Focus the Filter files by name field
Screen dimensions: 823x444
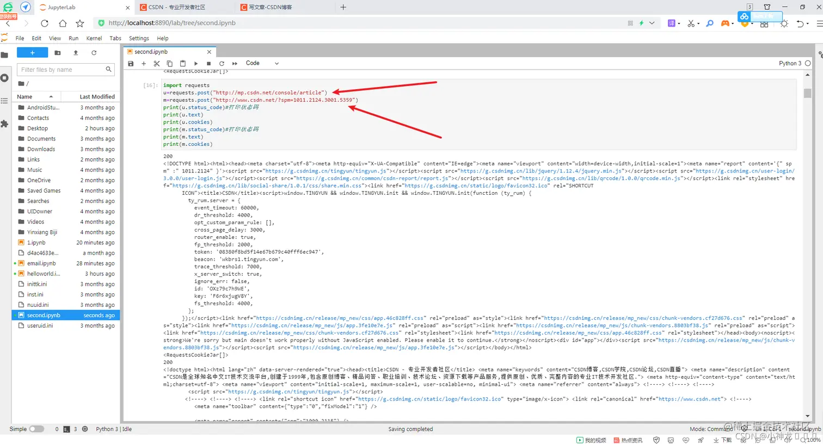tap(65, 70)
